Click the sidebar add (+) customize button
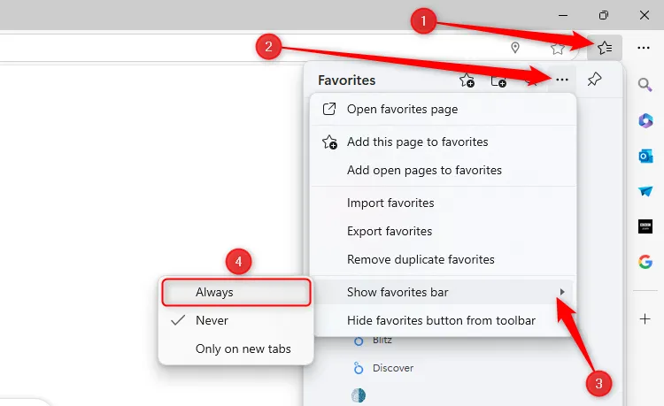Image resolution: width=664 pixels, height=406 pixels. coord(645,318)
